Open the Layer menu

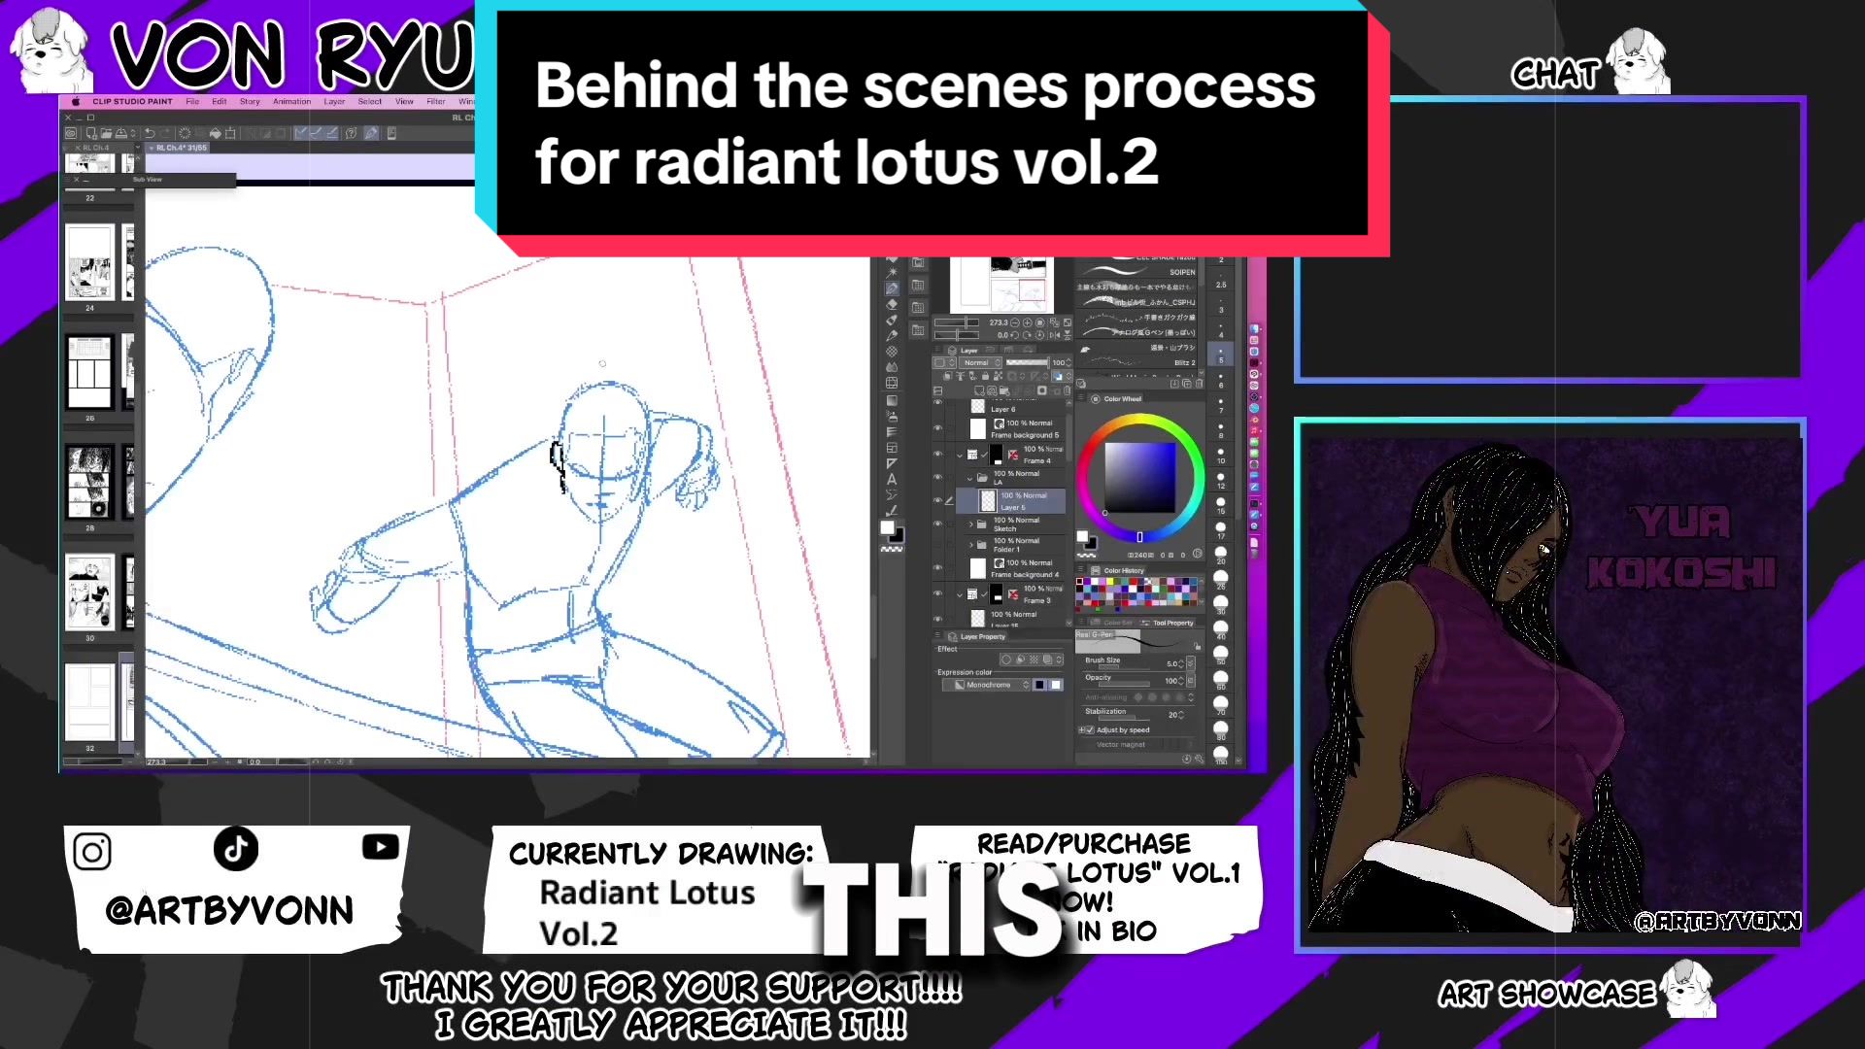(x=334, y=101)
